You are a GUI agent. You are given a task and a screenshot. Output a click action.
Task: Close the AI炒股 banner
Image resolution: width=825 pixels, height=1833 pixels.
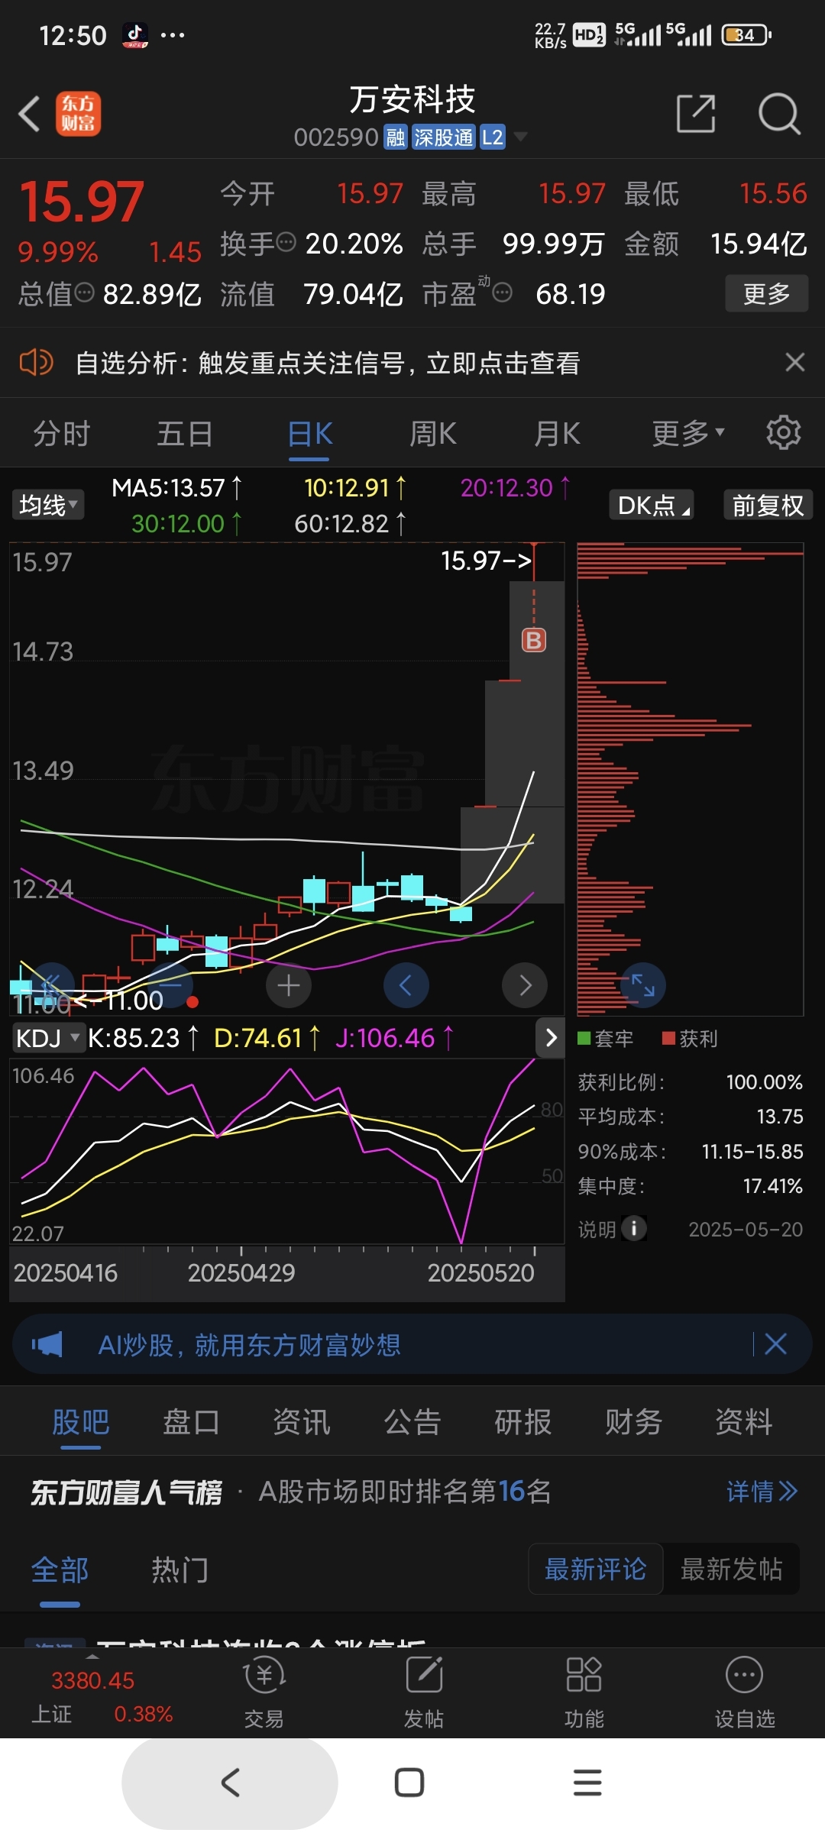point(775,1344)
